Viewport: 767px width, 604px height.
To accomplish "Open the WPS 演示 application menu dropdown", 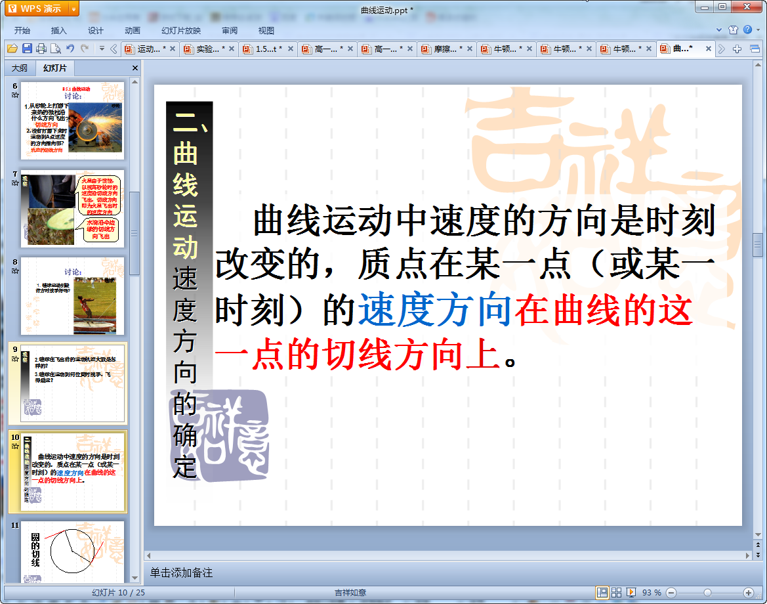I will [74, 9].
